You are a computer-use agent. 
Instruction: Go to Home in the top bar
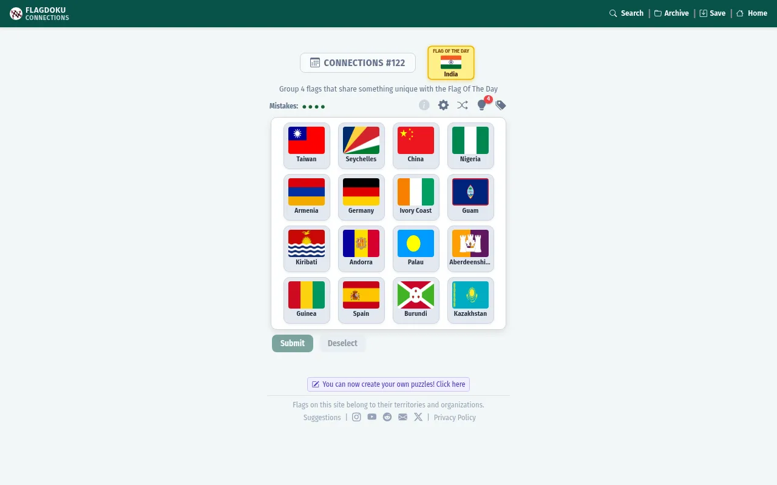752,13
